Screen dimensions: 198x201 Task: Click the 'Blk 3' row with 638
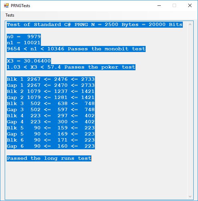pos(51,104)
